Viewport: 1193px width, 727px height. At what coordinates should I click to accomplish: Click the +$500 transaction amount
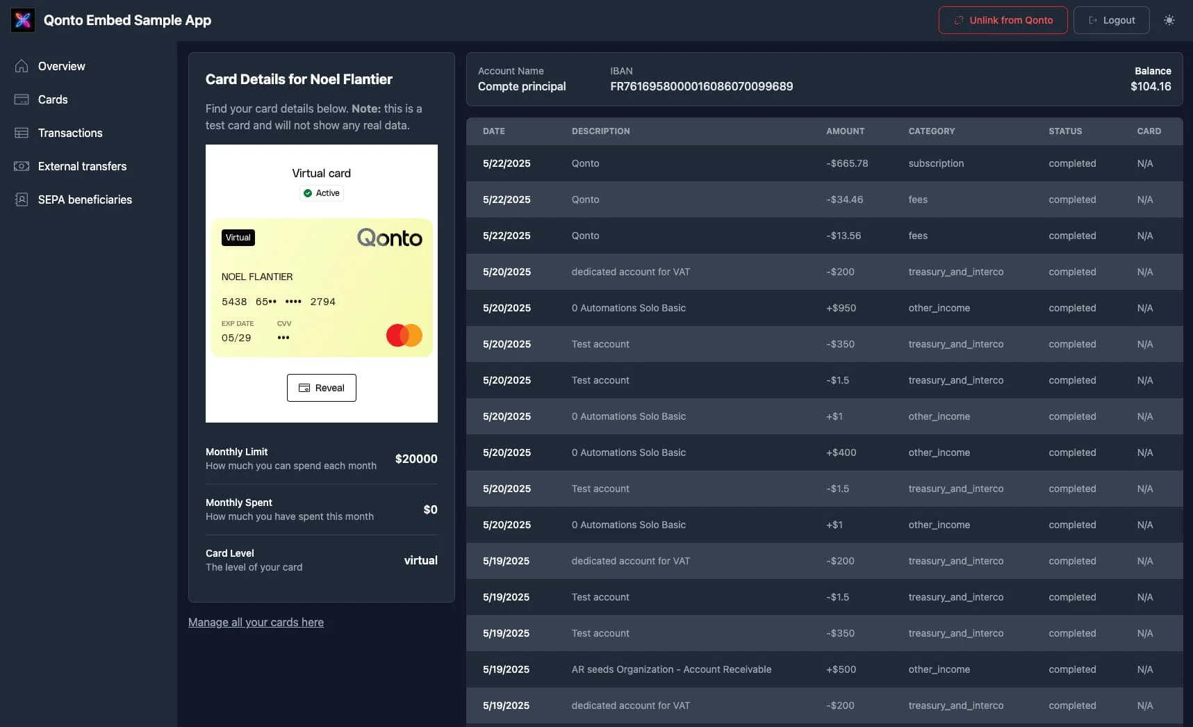841,669
